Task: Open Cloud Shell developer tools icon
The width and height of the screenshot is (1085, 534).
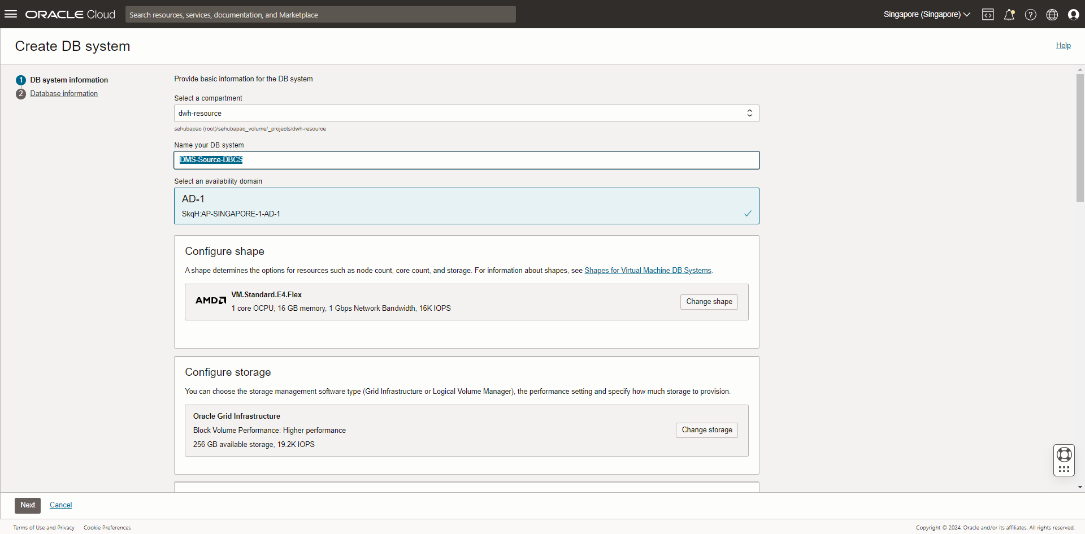Action: click(x=988, y=15)
